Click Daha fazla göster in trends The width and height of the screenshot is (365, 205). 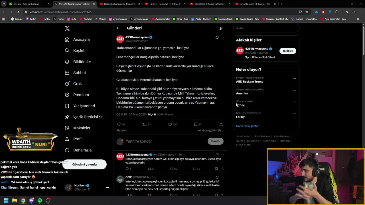click(247, 126)
